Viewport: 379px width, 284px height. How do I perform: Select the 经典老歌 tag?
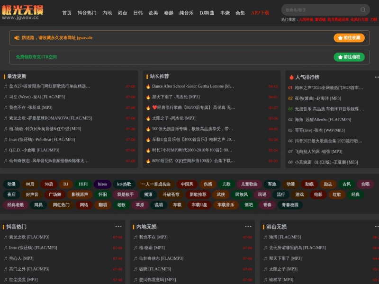pyautogui.click(x=16, y=205)
